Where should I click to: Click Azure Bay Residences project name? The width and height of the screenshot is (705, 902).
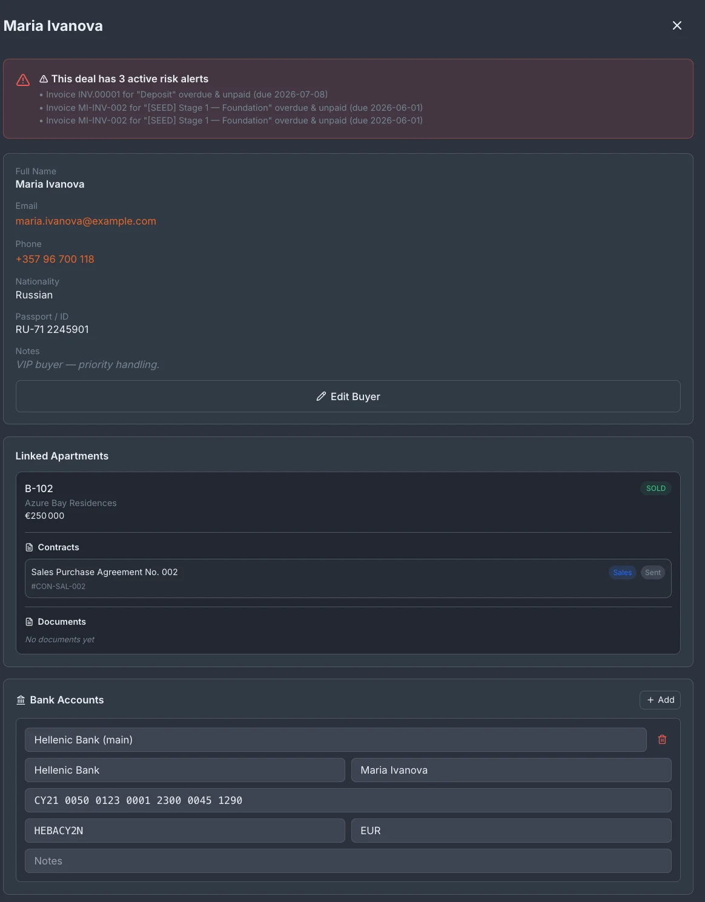pos(71,503)
